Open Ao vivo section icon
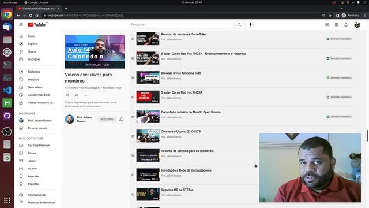369x208 pixels. coord(21,168)
